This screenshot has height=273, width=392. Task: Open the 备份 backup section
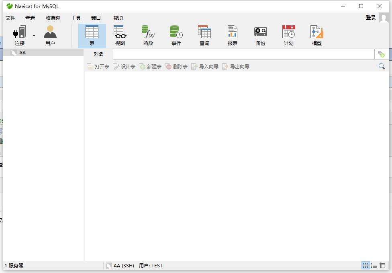click(x=261, y=35)
